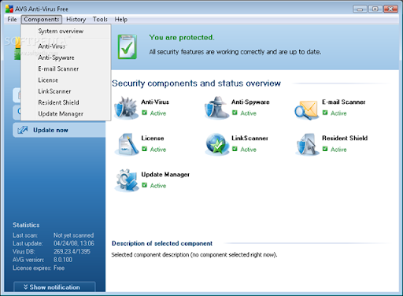Choose Update Manager in the Components dropdown
Viewport: 403px width, 296px height.
tap(66, 114)
